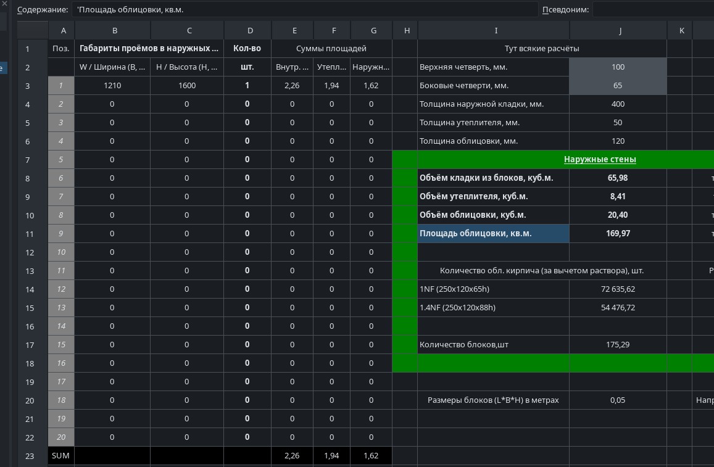Select the 65,98 block volume cell
The image size is (714, 467).
click(x=618, y=178)
